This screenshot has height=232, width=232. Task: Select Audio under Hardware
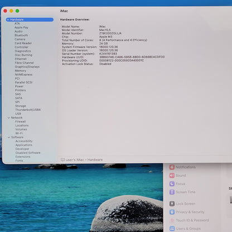(18, 31)
